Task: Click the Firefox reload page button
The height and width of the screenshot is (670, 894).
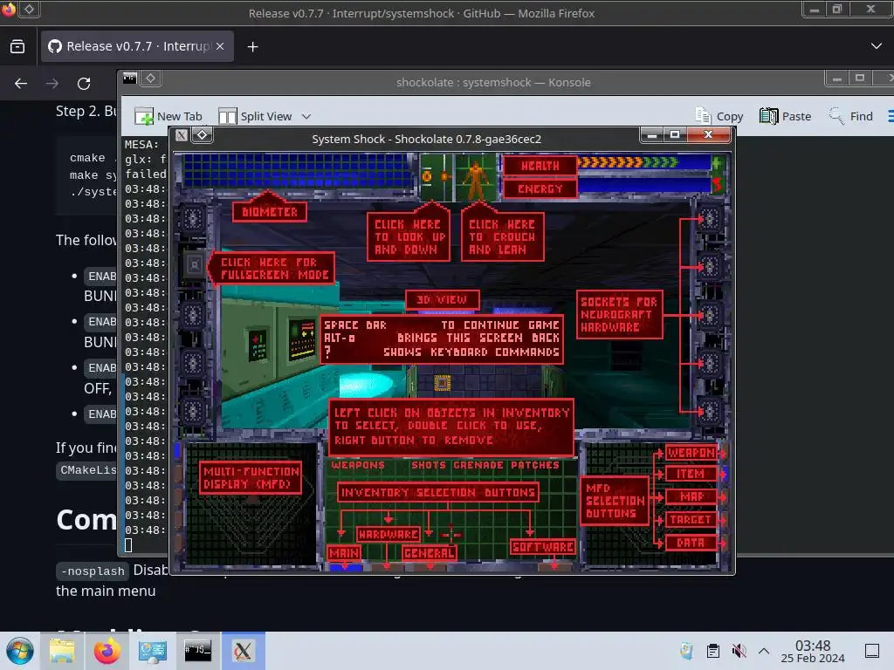Action: pyautogui.click(x=84, y=84)
